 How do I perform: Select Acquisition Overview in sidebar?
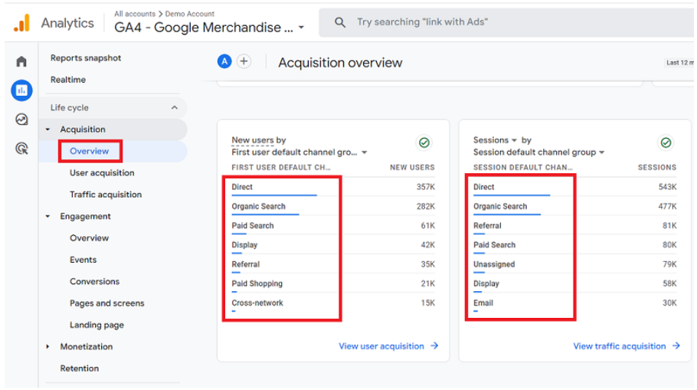(x=90, y=151)
